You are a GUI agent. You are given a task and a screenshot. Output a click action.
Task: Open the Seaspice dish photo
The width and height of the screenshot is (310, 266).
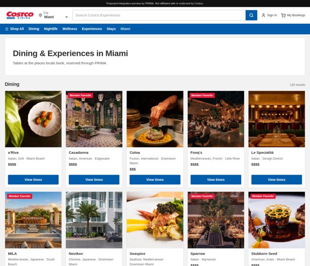pyautogui.click(x=155, y=220)
